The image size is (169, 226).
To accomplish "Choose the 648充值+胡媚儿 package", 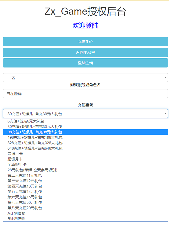I will click(35, 148).
